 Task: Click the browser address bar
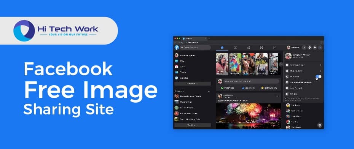click(252, 42)
